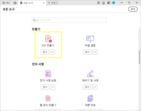141x111 pixels.
Task: Go to the Home icon
Action: pos(15,3)
